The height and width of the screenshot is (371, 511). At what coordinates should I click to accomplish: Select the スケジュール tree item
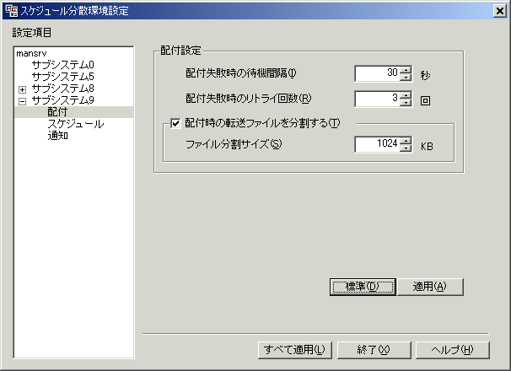click(x=76, y=124)
